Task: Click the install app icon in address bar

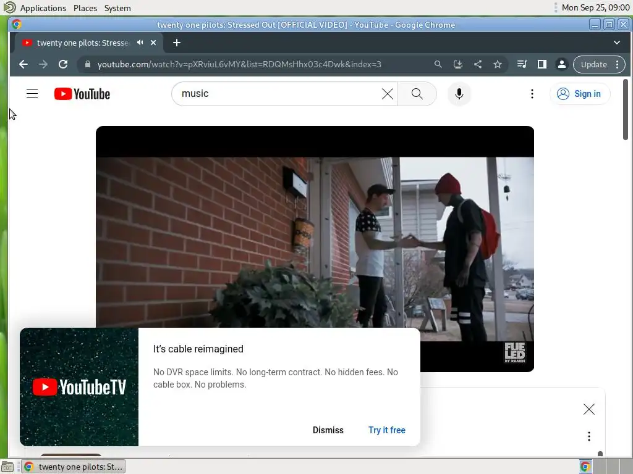Action: tap(458, 64)
